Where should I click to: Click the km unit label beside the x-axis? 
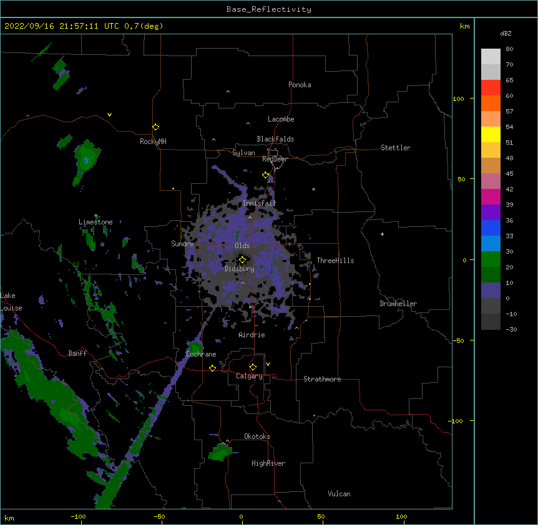9,518
